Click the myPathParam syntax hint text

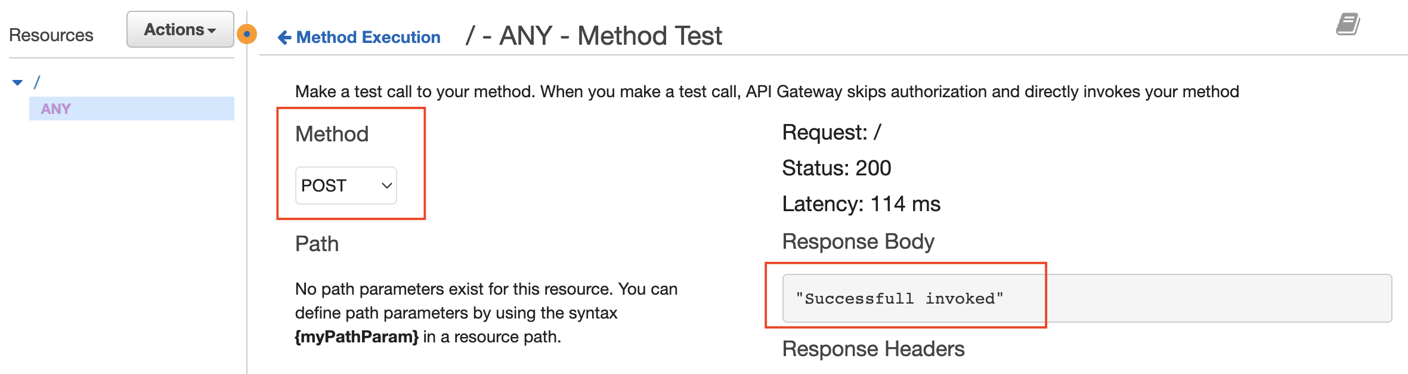[355, 336]
